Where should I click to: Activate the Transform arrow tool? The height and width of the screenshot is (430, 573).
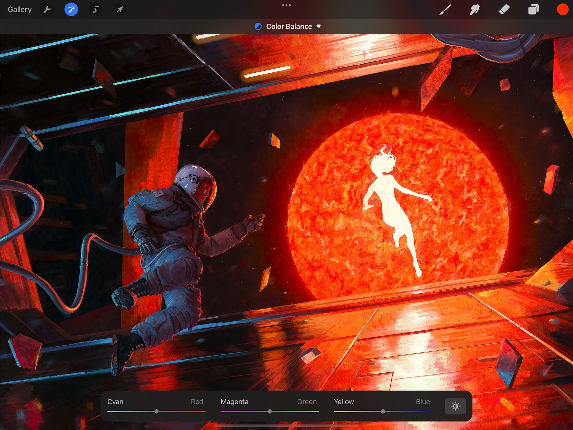coord(120,9)
